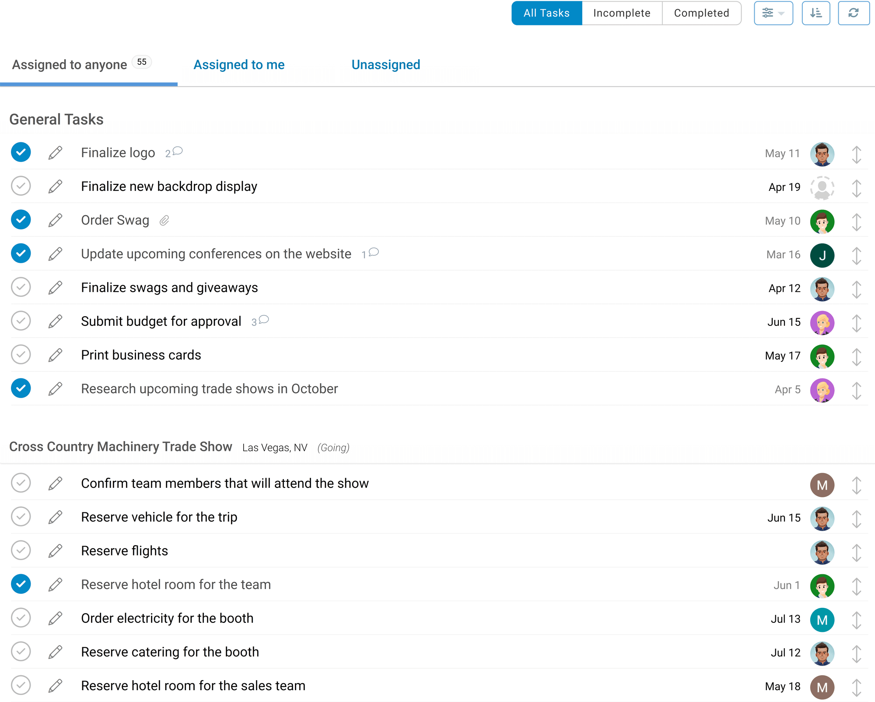
Task: Click the refresh tasks icon
Action: coord(853,13)
